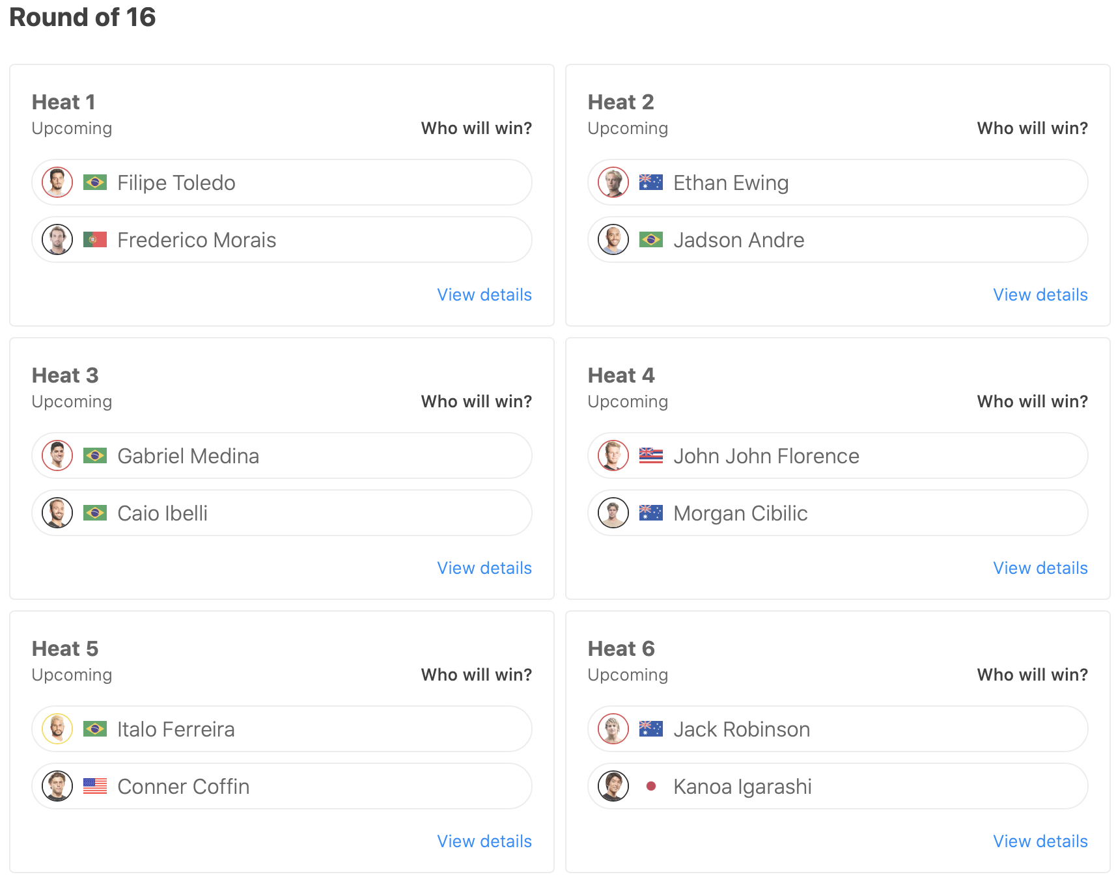
Task: Select Caio Ibelli as Heat 3 winner
Action: 281,513
